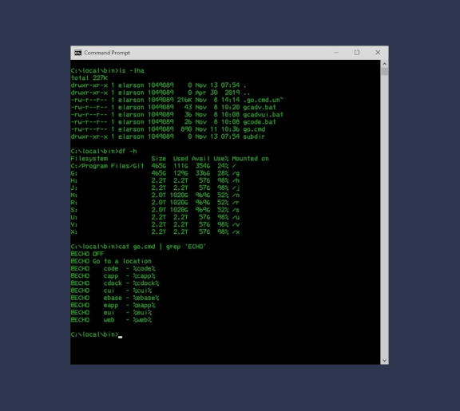Click the 'S:' drive row
The image size is (460, 411).
(155, 210)
